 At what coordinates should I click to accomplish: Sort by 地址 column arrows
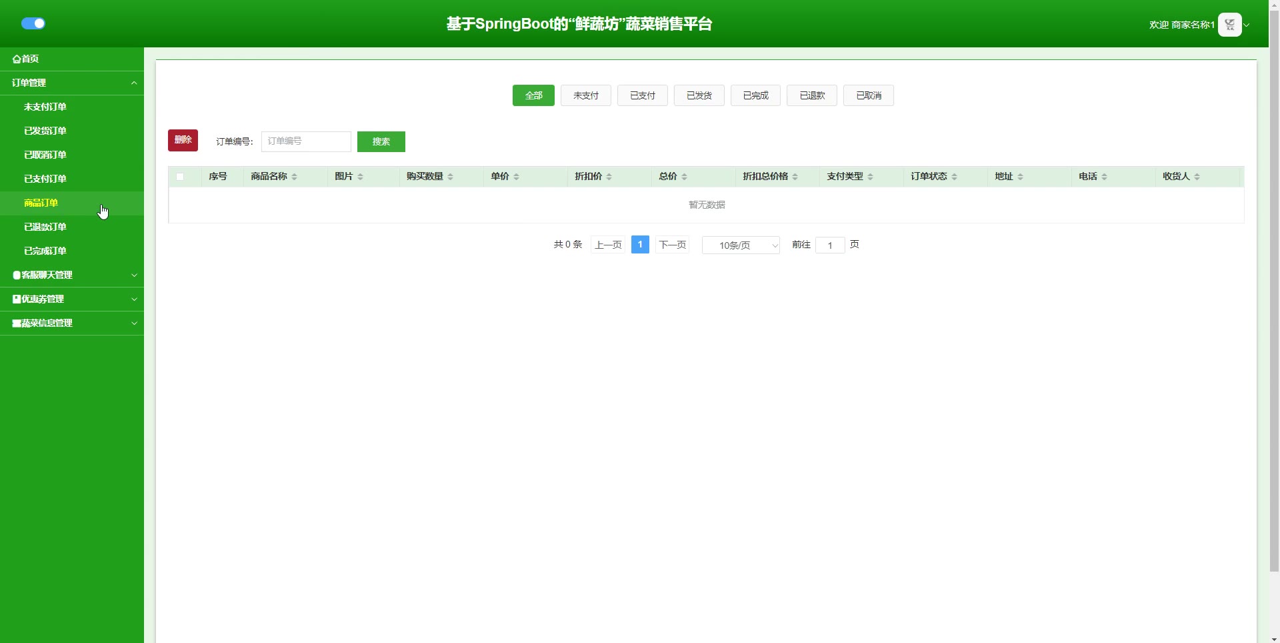click(x=1020, y=177)
